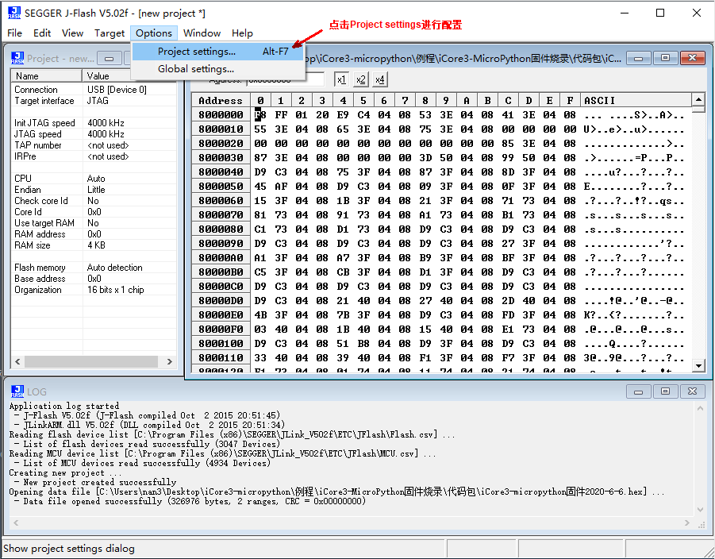Maximize the hex data file window
This screenshot has height=559, width=715.
(665, 58)
